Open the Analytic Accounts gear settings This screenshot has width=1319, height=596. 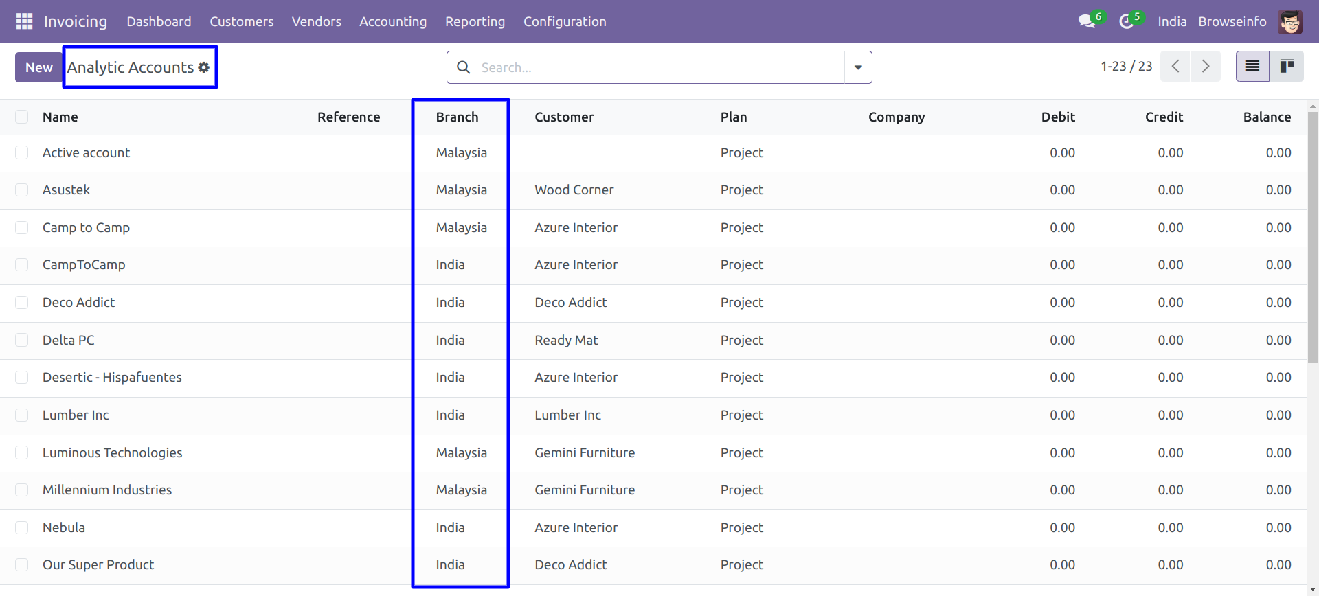pyautogui.click(x=204, y=67)
